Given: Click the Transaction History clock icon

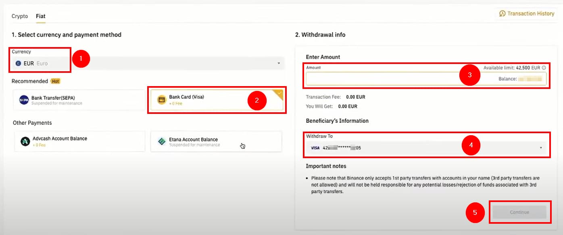Looking at the screenshot, I should point(502,14).
